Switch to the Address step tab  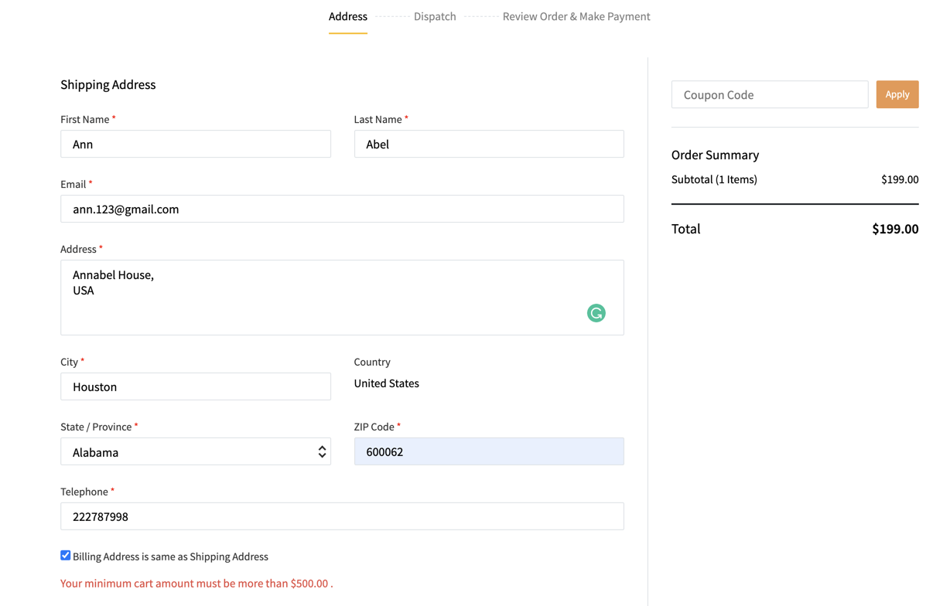(x=347, y=16)
